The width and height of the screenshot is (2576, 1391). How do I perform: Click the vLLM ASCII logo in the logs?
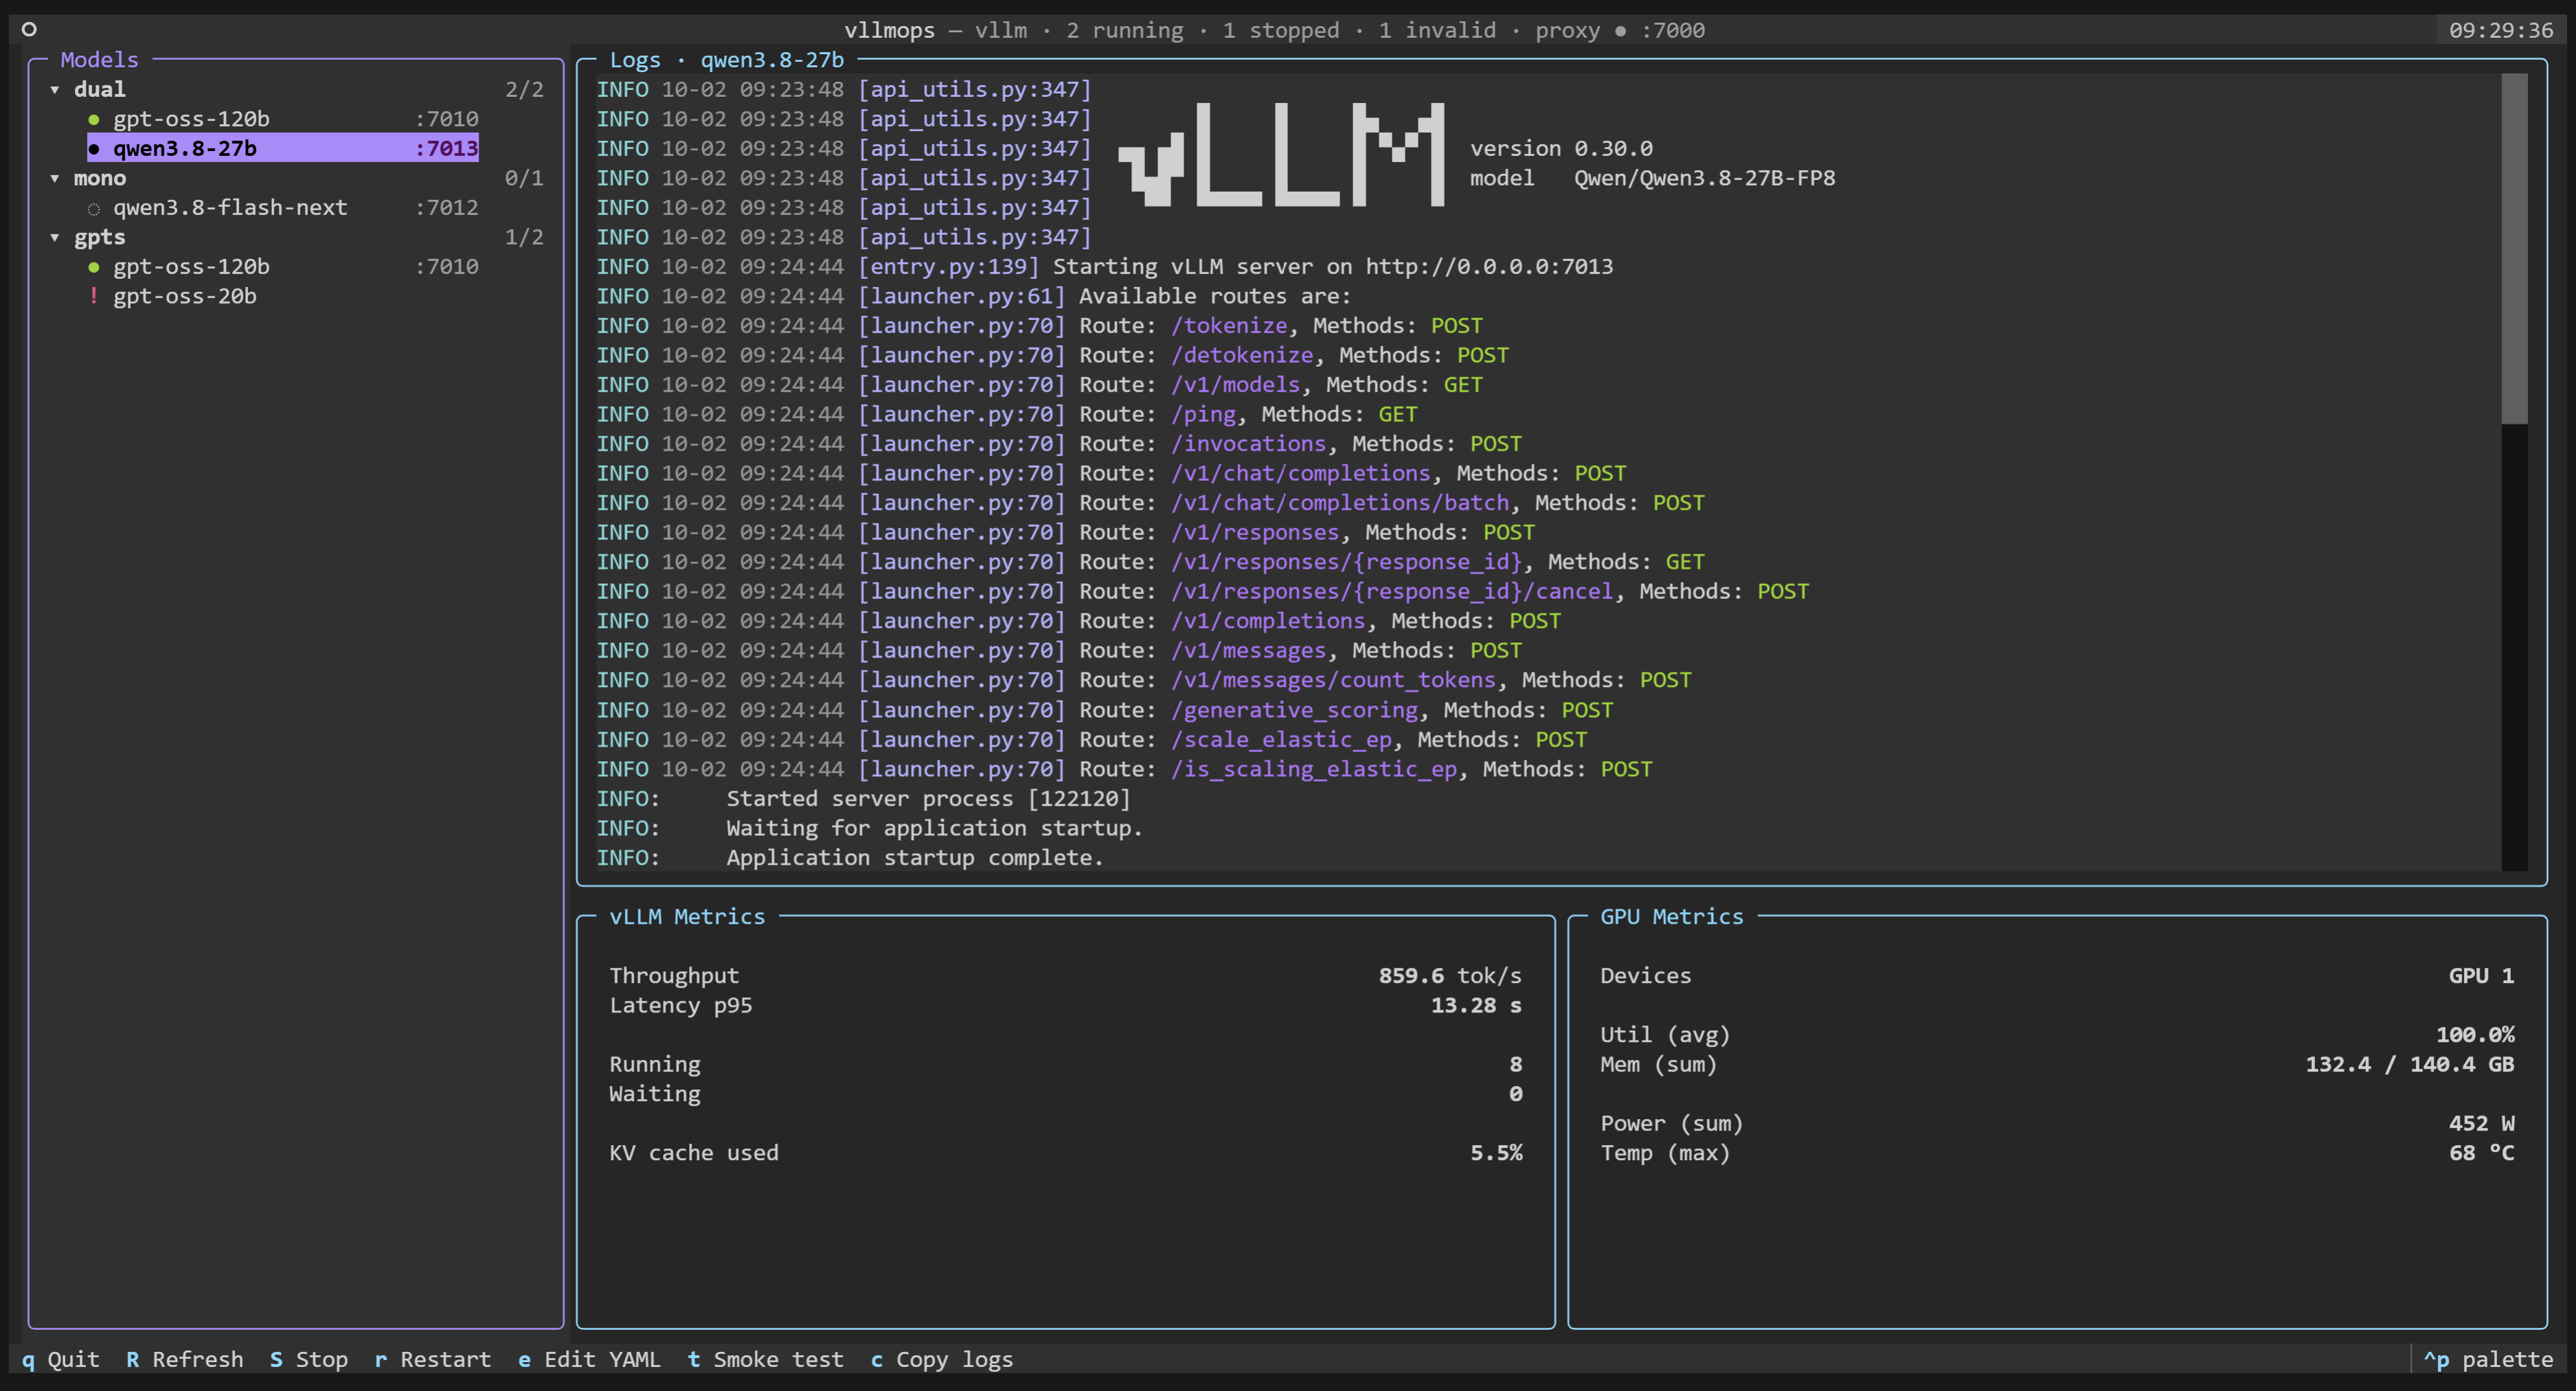(1281, 155)
